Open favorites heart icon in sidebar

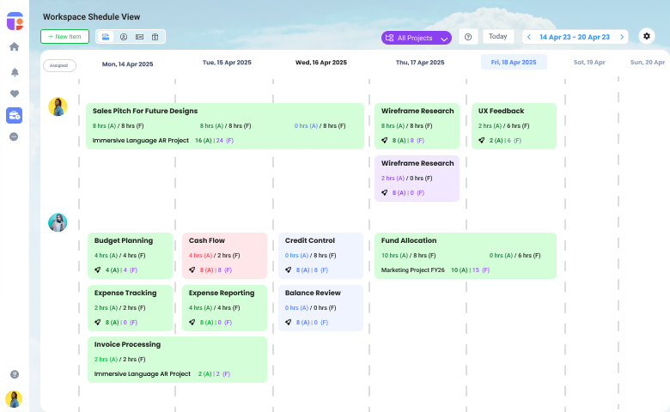pos(14,94)
